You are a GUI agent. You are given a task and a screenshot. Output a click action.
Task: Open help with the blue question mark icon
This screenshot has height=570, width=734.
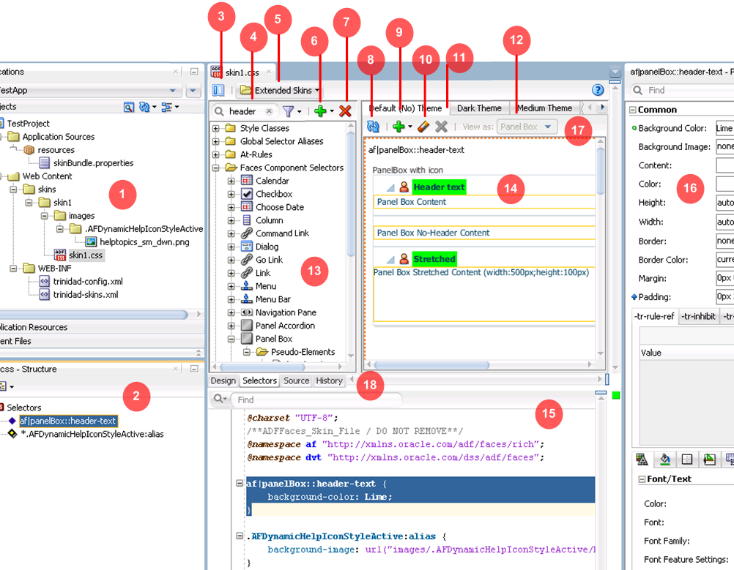(x=598, y=90)
